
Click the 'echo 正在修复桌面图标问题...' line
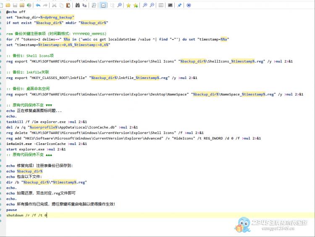34,111
